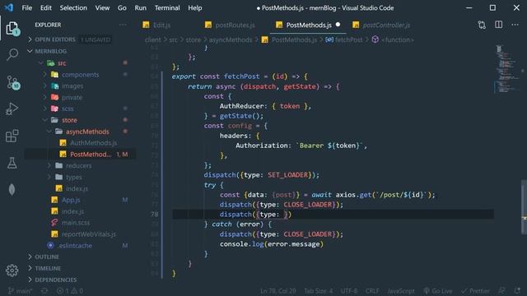The image size is (527, 296).
Task: Click the main branch status item
Action: 20,291
